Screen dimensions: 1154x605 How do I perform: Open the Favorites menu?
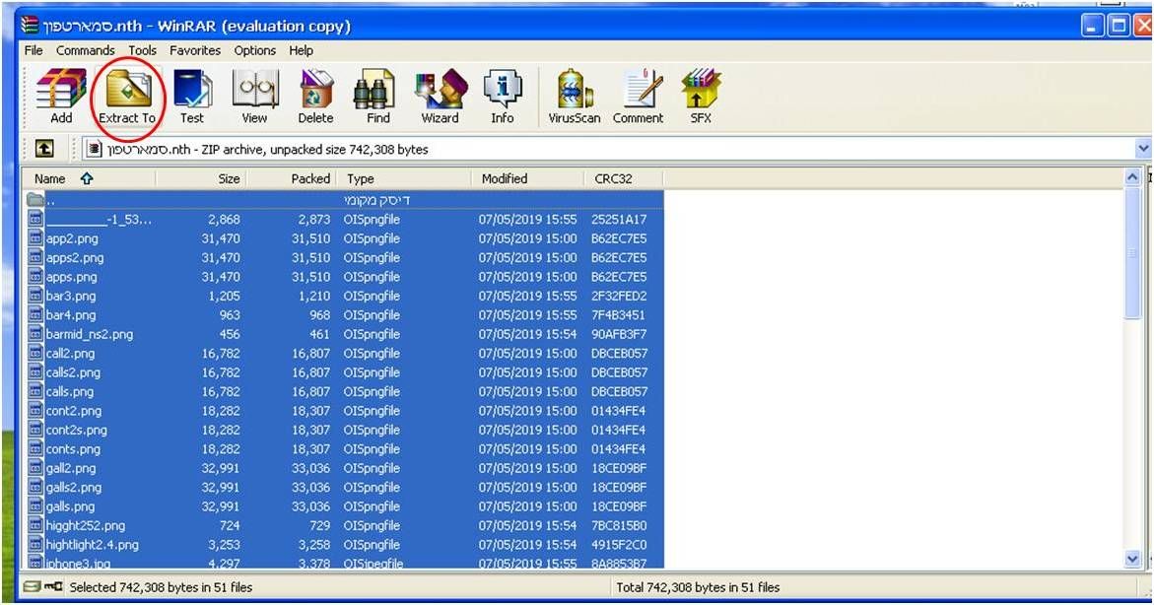click(x=195, y=50)
